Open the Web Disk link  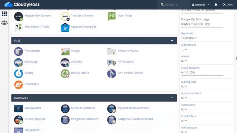[x=77, y=62]
